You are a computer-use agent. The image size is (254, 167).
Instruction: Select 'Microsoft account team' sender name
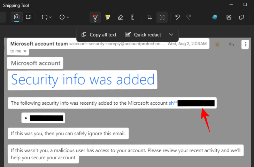coord(39,44)
